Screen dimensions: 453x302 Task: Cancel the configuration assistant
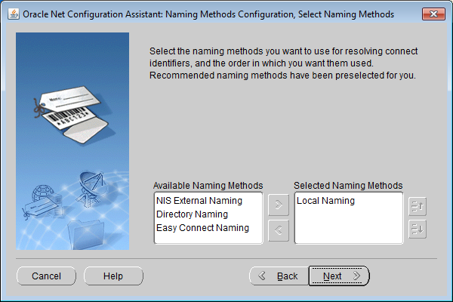click(x=46, y=276)
